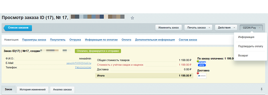This screenshot has width=268, height=95.
Task: Go back to Список заказов
Action: point(18,28)
